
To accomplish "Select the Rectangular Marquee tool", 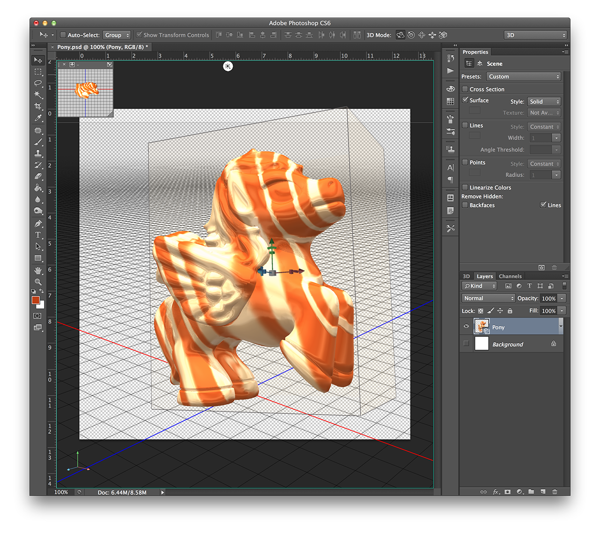I will (x=38, y=72).
